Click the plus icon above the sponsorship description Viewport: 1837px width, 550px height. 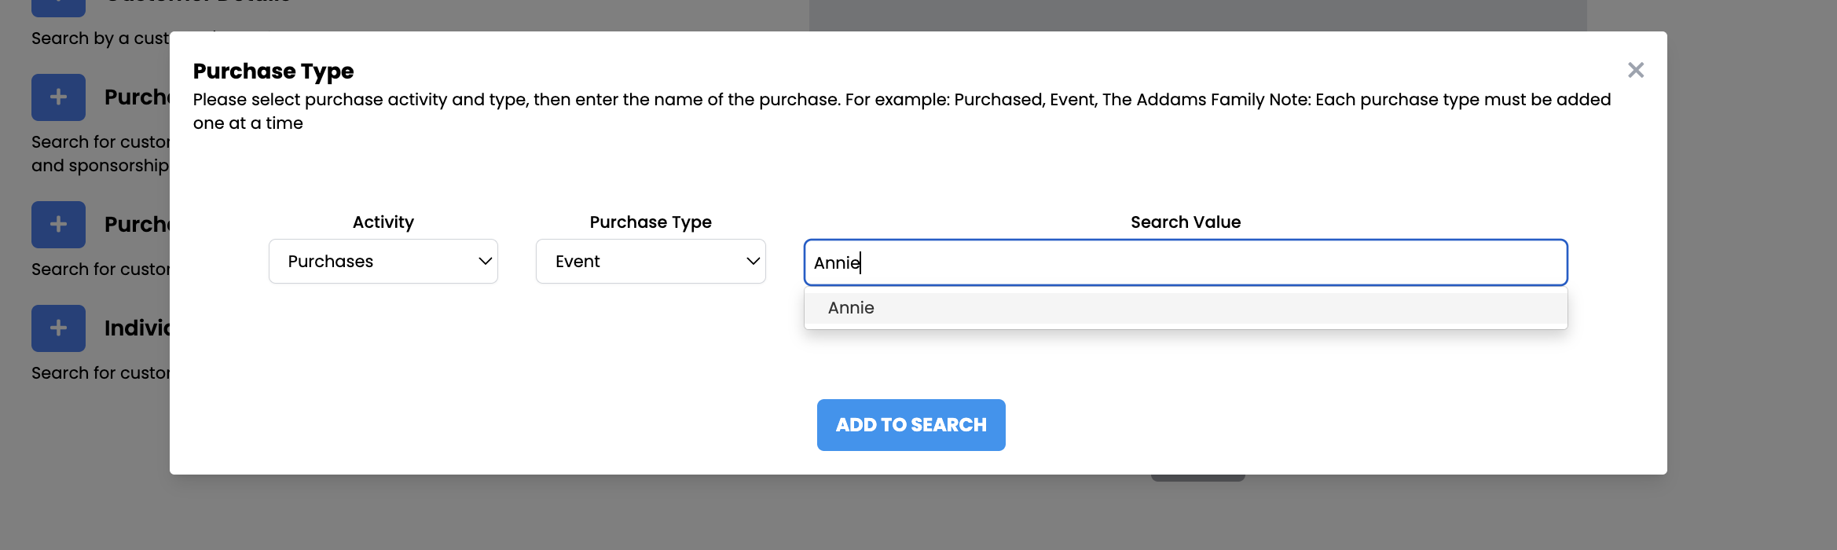[x=58, y=97]
